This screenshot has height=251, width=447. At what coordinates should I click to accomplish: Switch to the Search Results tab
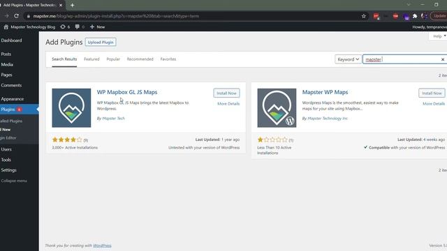[64, 59]
